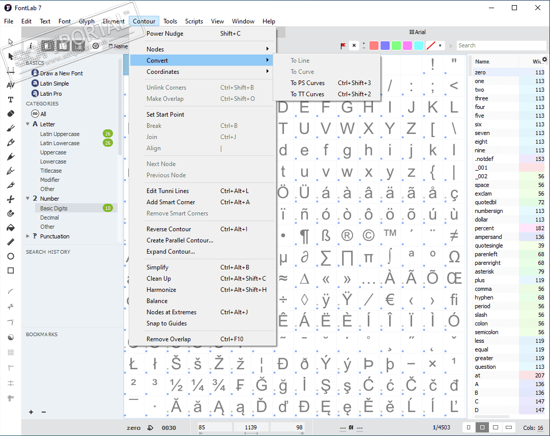Toggle the table view button

point(63,46)
